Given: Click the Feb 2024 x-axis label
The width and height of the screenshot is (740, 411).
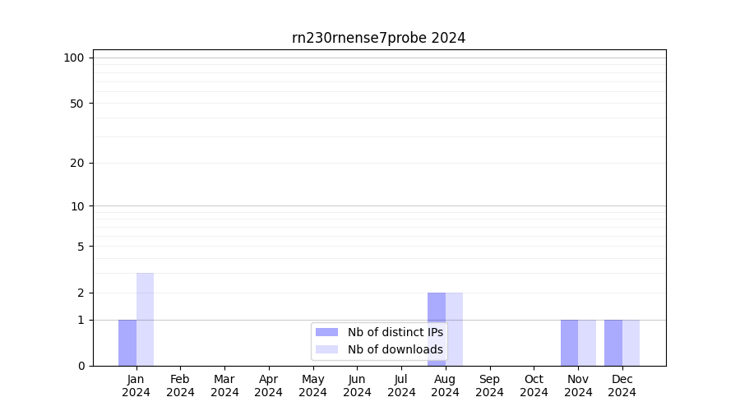Looking at the screenshot, I should (x=180, y=386).
